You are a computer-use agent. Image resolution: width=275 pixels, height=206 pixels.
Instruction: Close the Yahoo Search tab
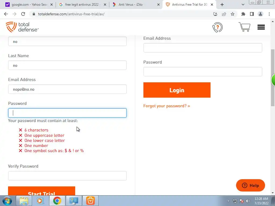(52, 5)
